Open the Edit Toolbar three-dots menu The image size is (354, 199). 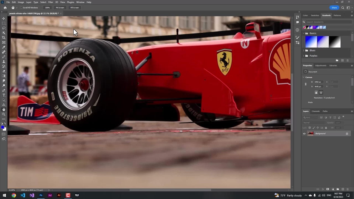(4, 119)
